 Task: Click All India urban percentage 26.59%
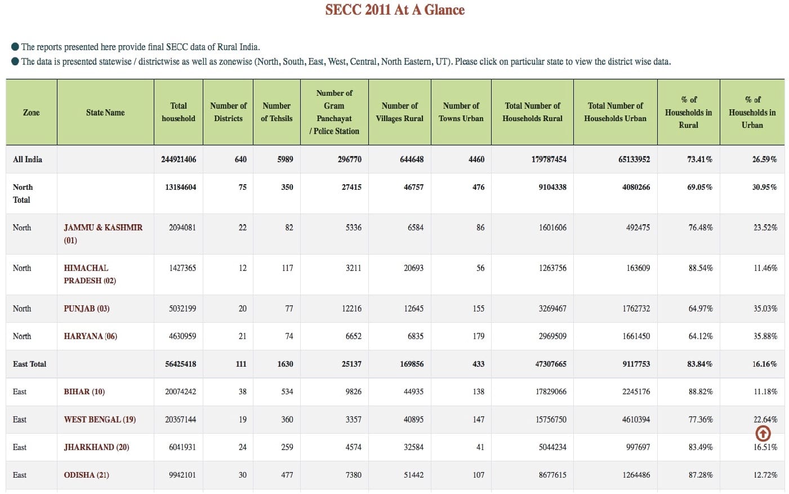pyautogui.click(x=765, y=159)
